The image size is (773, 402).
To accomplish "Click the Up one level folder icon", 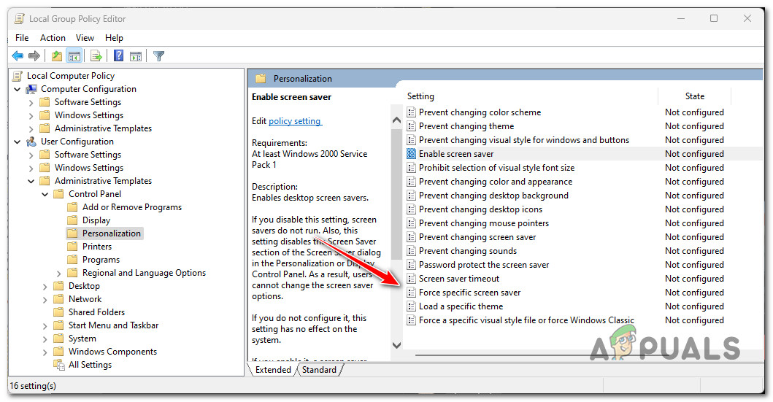I will [57, 56].
